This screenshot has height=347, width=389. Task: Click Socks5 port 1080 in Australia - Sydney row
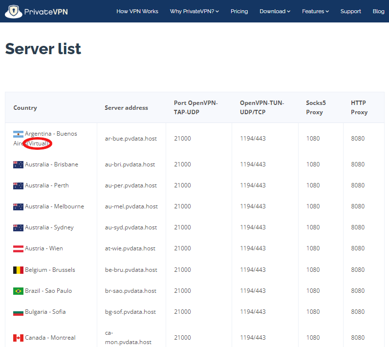click(313, 227)
